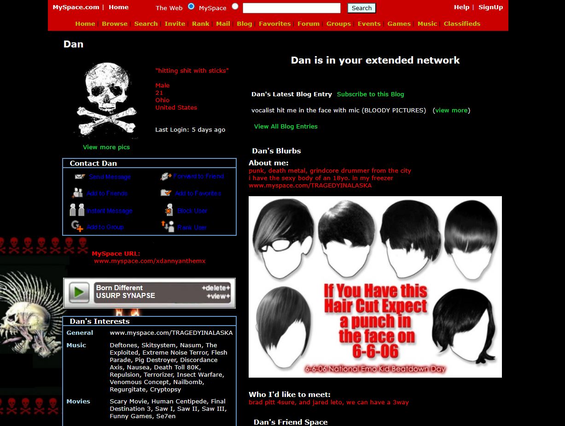
Task: Play the Born Different song
Action: [79, 292]
